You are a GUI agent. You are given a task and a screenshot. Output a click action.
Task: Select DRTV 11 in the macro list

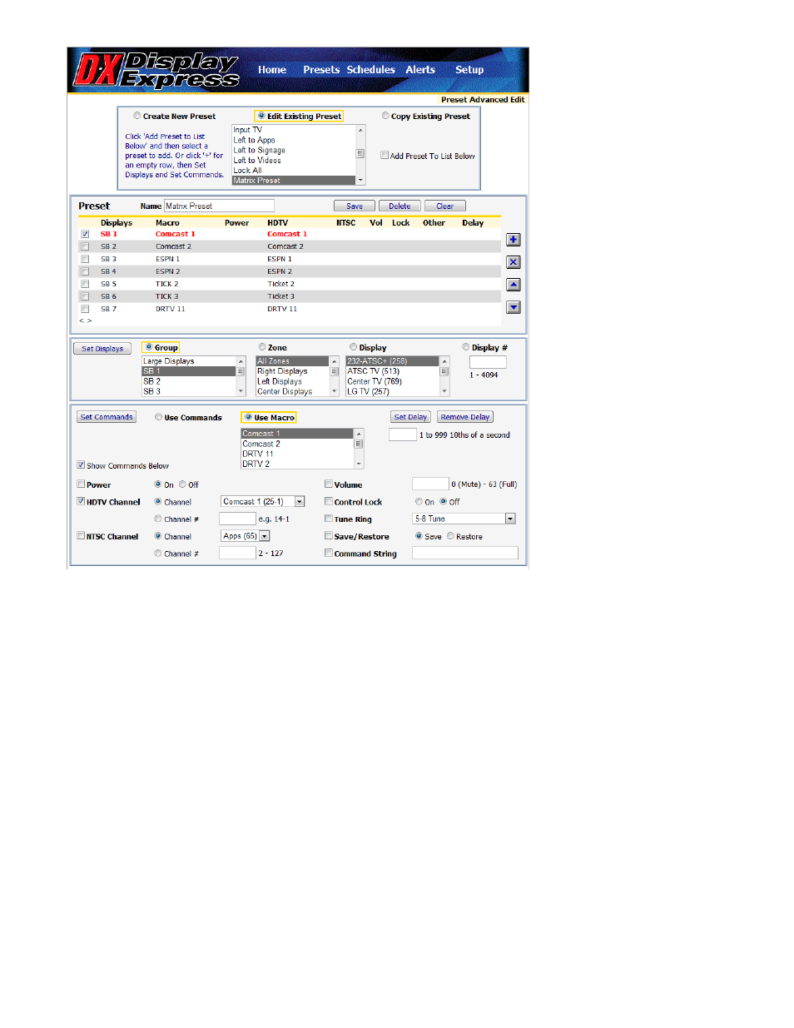click(x=297, y=454)
